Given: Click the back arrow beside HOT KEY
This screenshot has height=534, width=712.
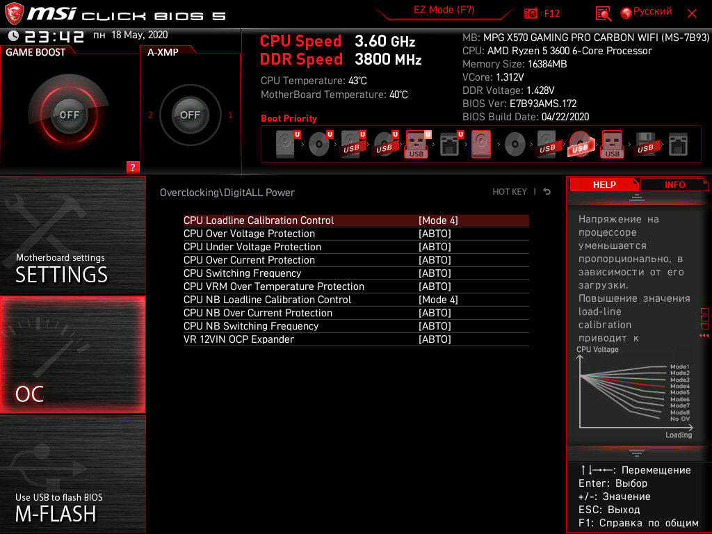Looking at the screenshot, I should (x=547, y=192).
